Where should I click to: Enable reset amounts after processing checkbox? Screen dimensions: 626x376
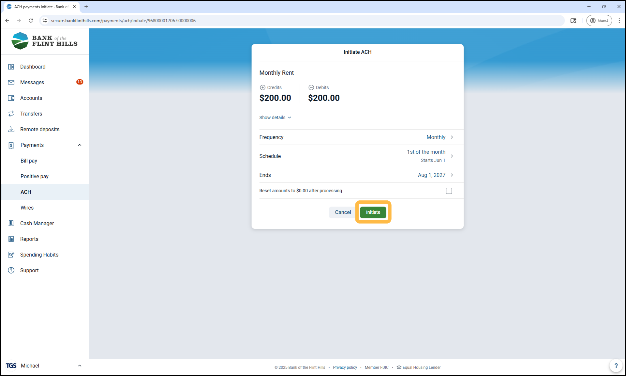[449, 191]
